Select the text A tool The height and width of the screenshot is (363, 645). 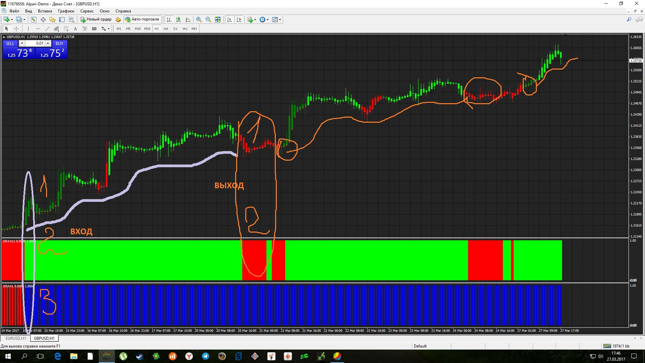75,29
